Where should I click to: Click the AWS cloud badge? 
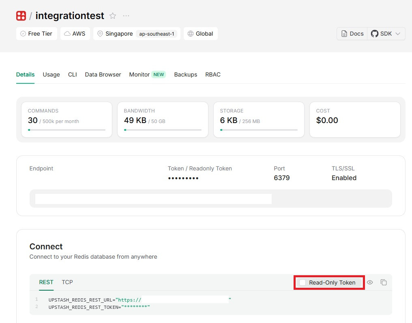tap(75, 34)
